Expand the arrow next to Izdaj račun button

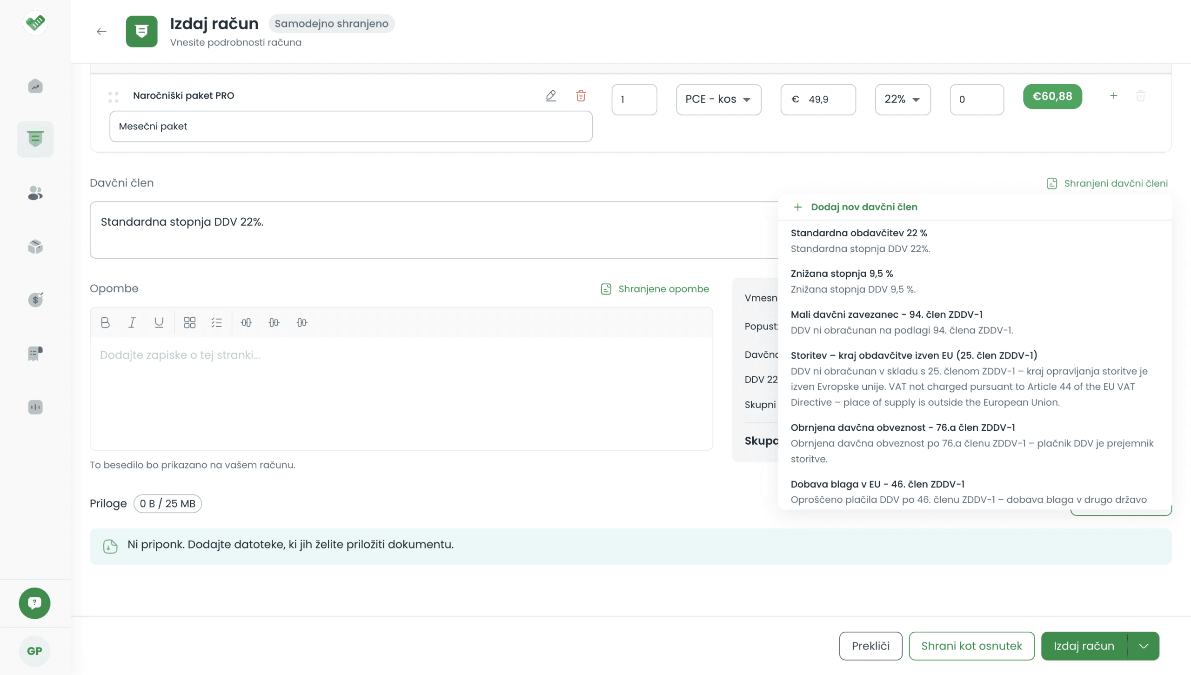pos(1144,646)
